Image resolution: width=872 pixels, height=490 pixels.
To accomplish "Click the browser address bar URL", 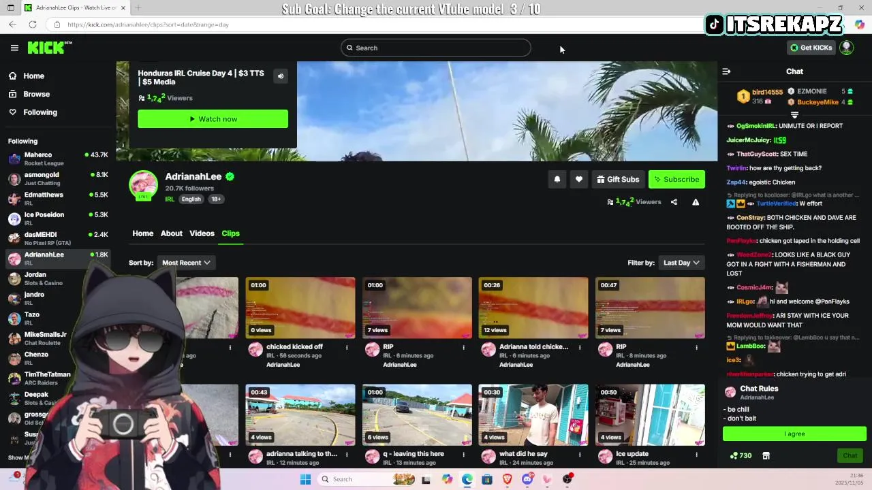I will tap(149, 24).
